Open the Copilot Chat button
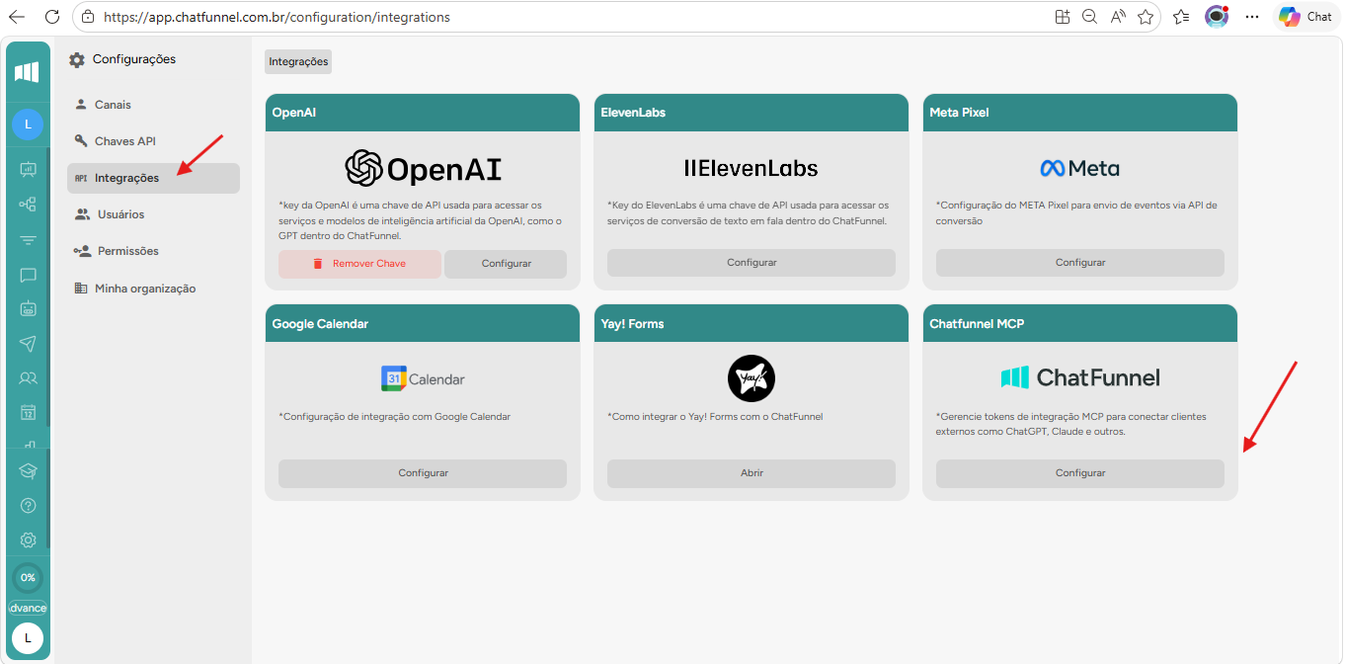Image resolution: width=1345 pixels, height=664 pixels. [x=1305, y=17]
